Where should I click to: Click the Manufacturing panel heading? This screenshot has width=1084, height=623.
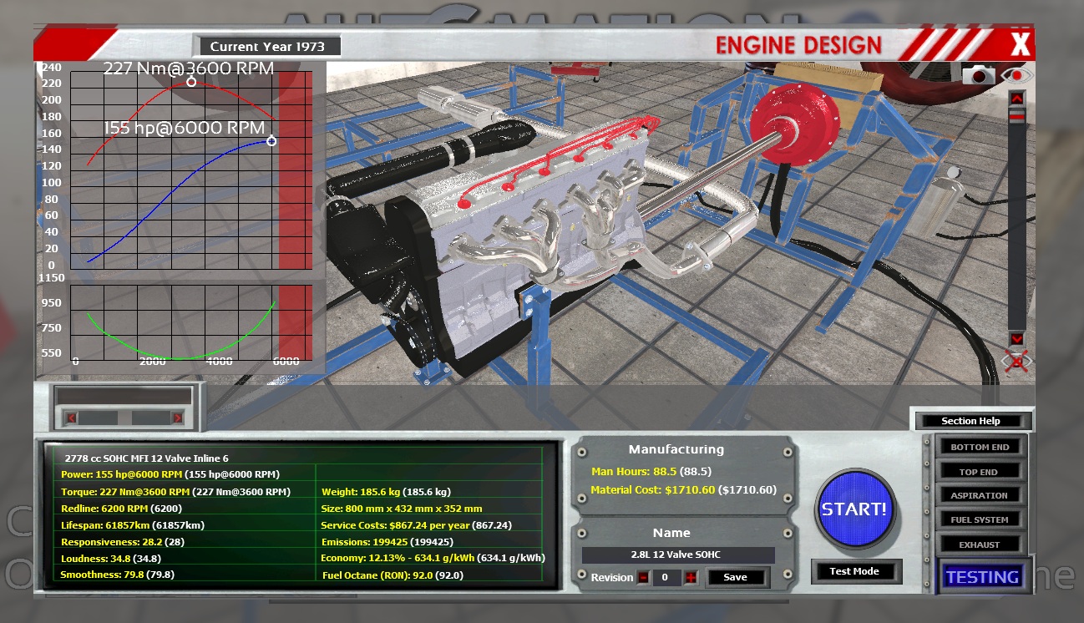(x=676, y=449)
